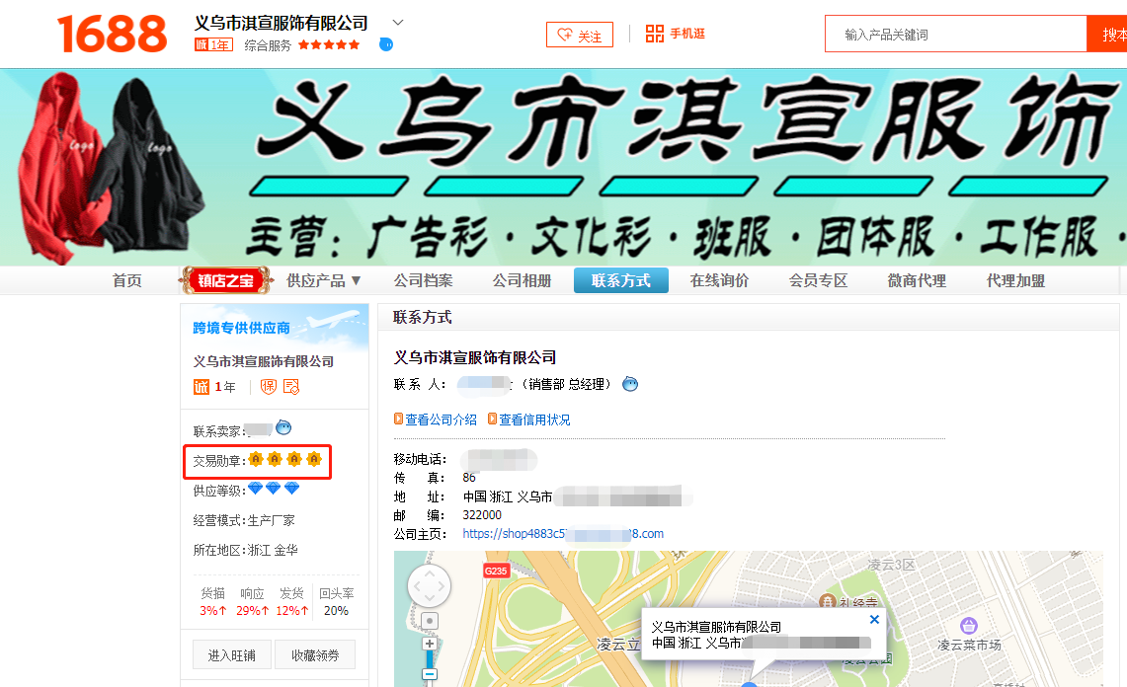Click the orange search button
Viewport: 1127px width, 687px height.
(1107, 34)
